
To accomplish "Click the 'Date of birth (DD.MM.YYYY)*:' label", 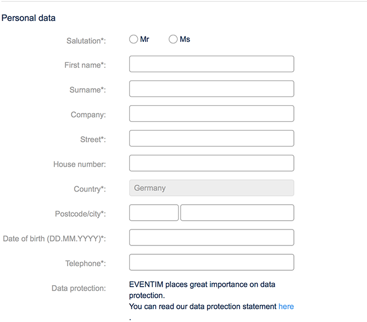I will (x=54, y=238).
